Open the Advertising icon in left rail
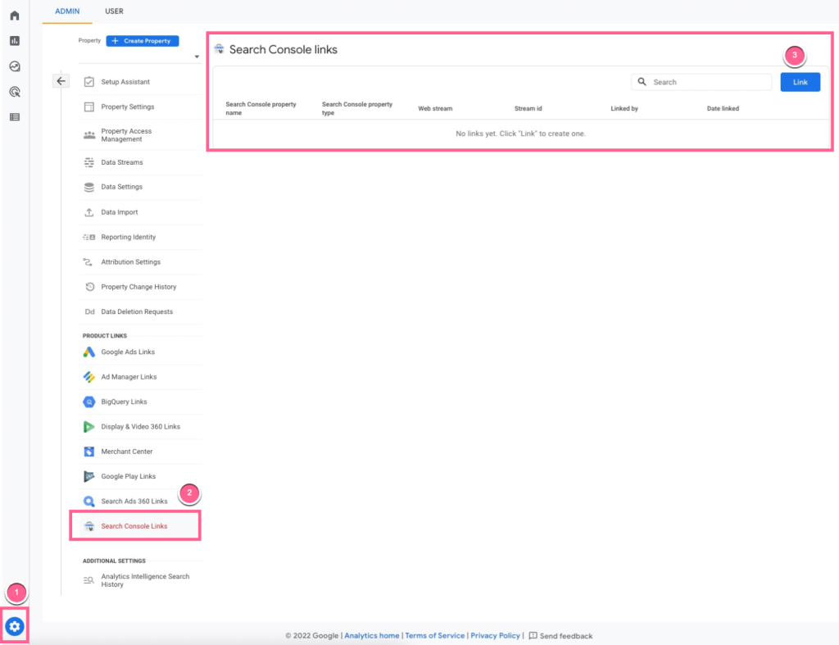Image resolution: width=839 pixels, height=645 pixels. point(15,92)
